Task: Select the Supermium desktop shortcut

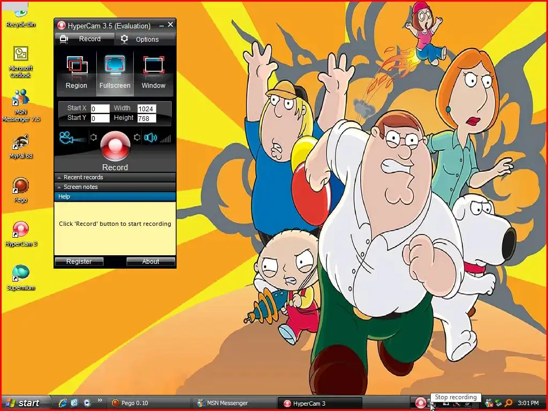Action: [21, 278]
